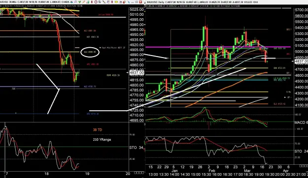Click 5200.00 on the Daily price axis
This screenshot has height=178, width=308.
pyautogui.click(x=302, y=40)
